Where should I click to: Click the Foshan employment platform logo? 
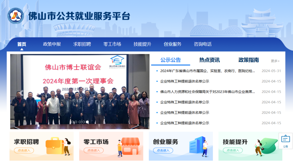(16, 16)
